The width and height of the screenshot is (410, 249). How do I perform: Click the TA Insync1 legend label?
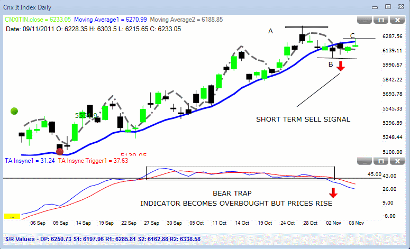[30, 161]
